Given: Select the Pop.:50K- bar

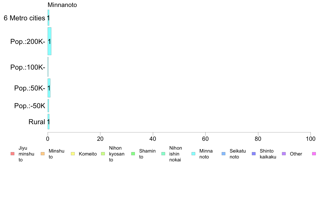Looking at the screenshot, I should point(49,88).
